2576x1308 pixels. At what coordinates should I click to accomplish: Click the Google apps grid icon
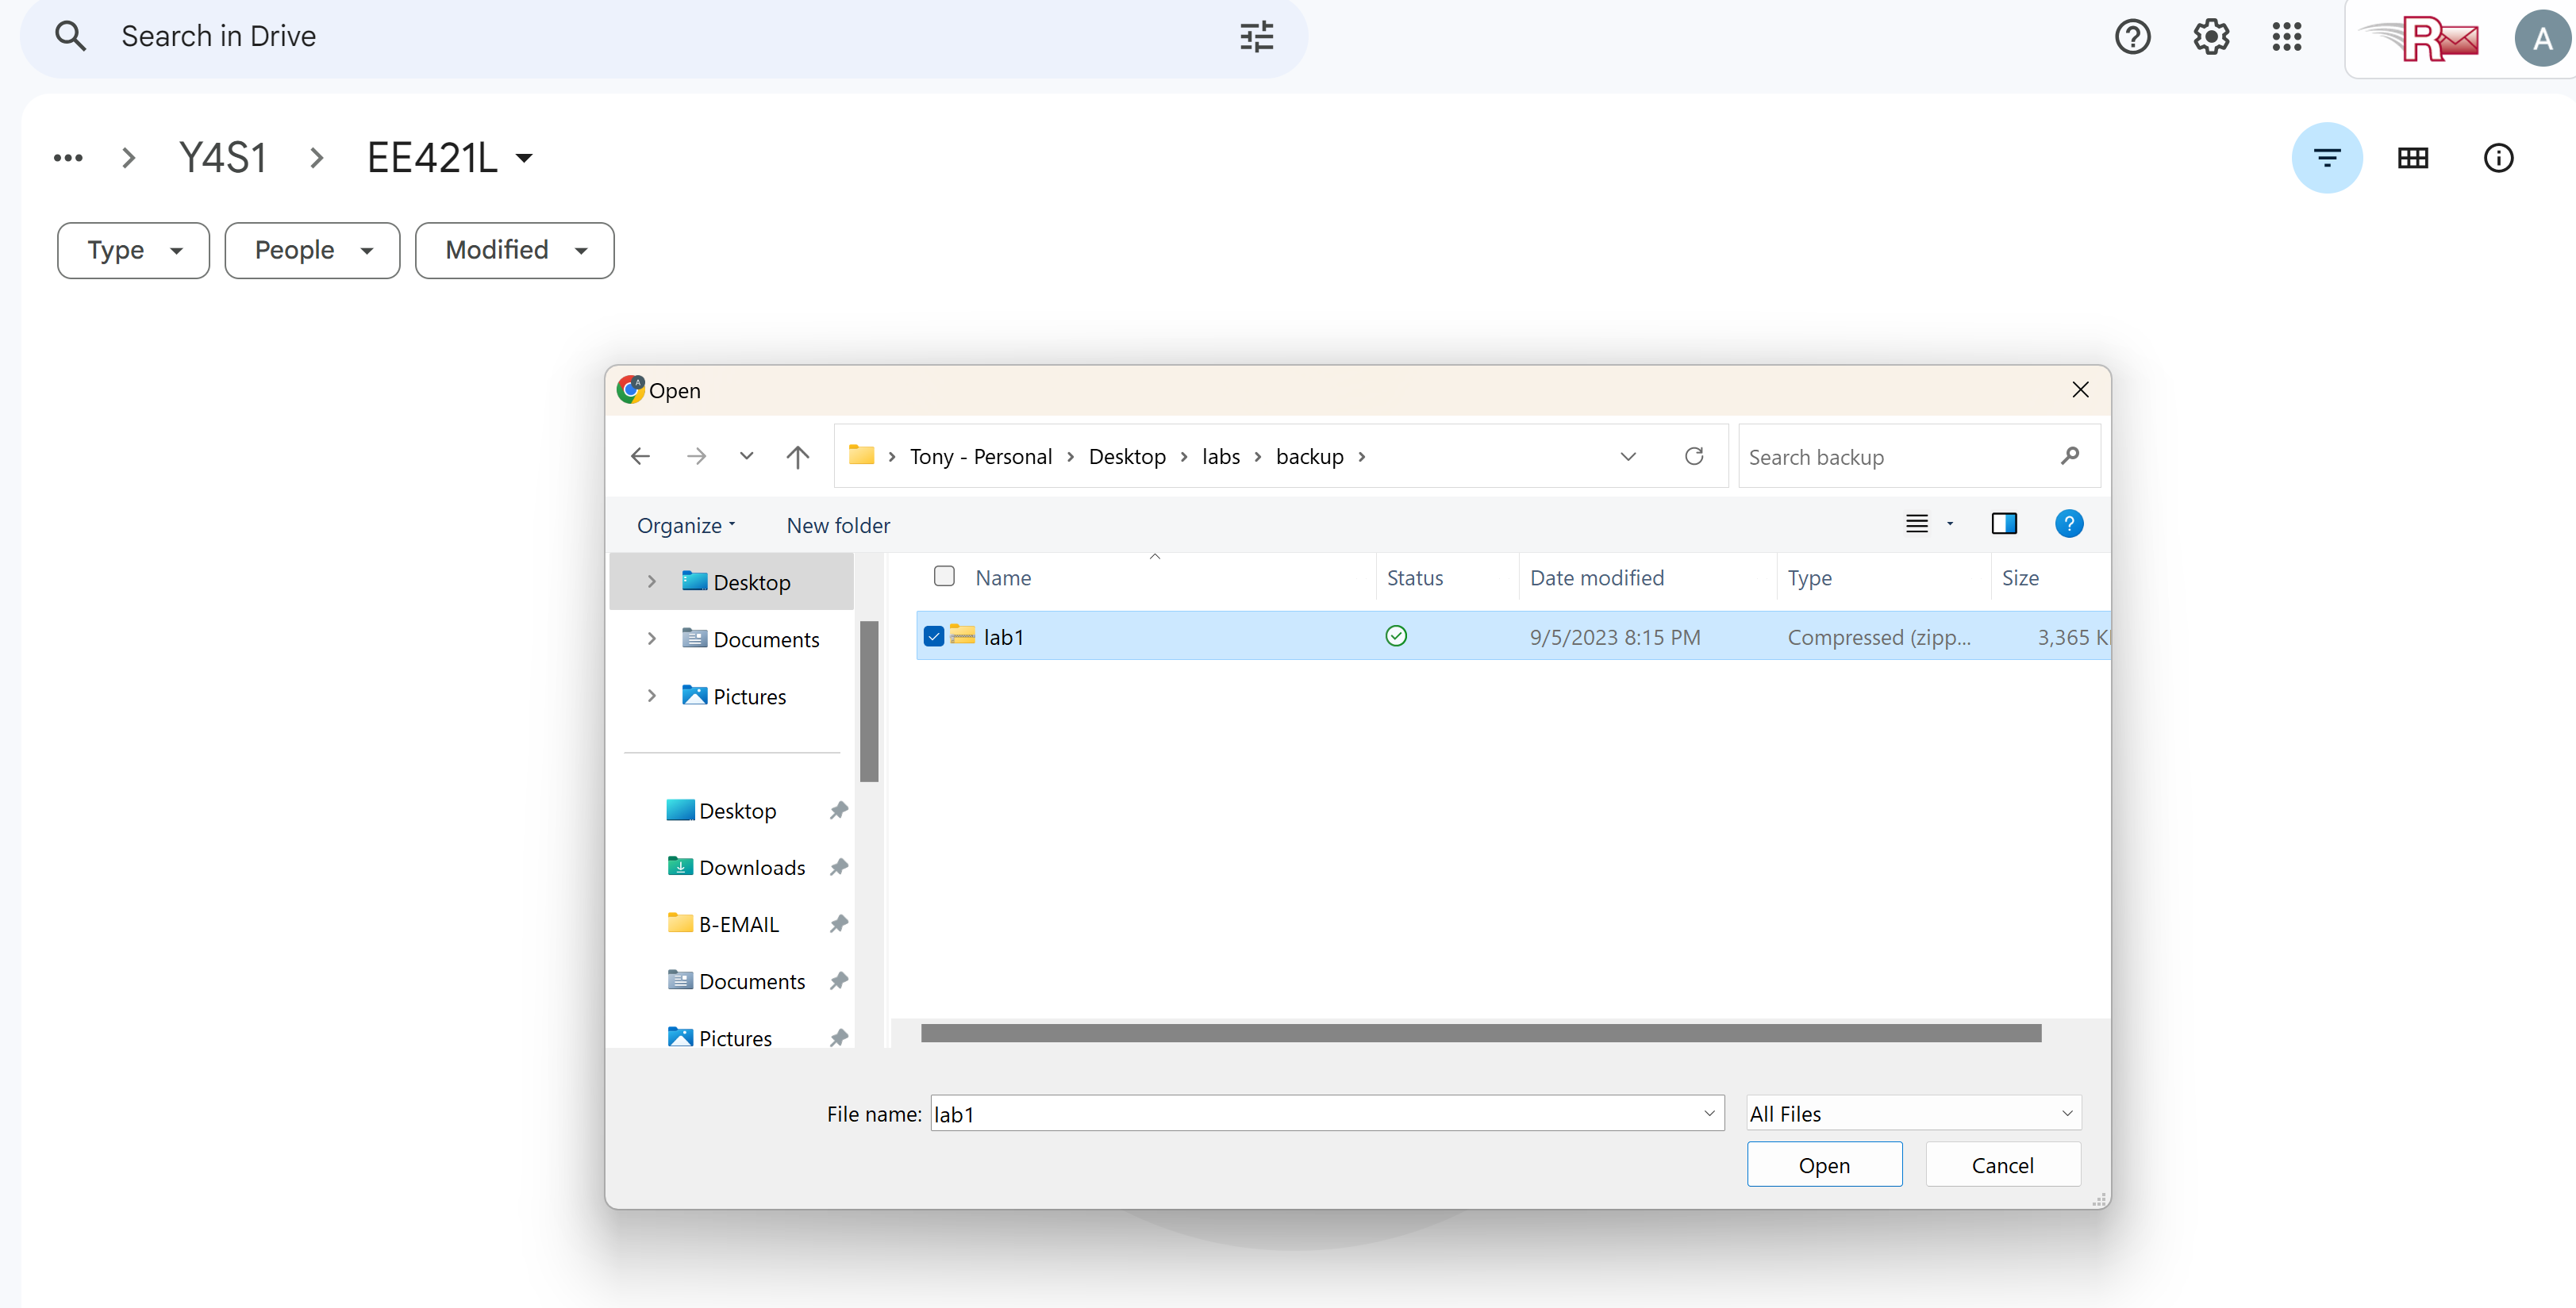click(x=2286, y=37)
